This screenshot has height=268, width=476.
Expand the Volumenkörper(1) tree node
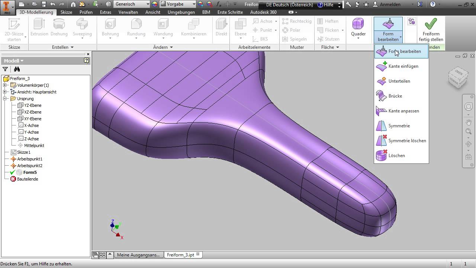pos(5,85)
